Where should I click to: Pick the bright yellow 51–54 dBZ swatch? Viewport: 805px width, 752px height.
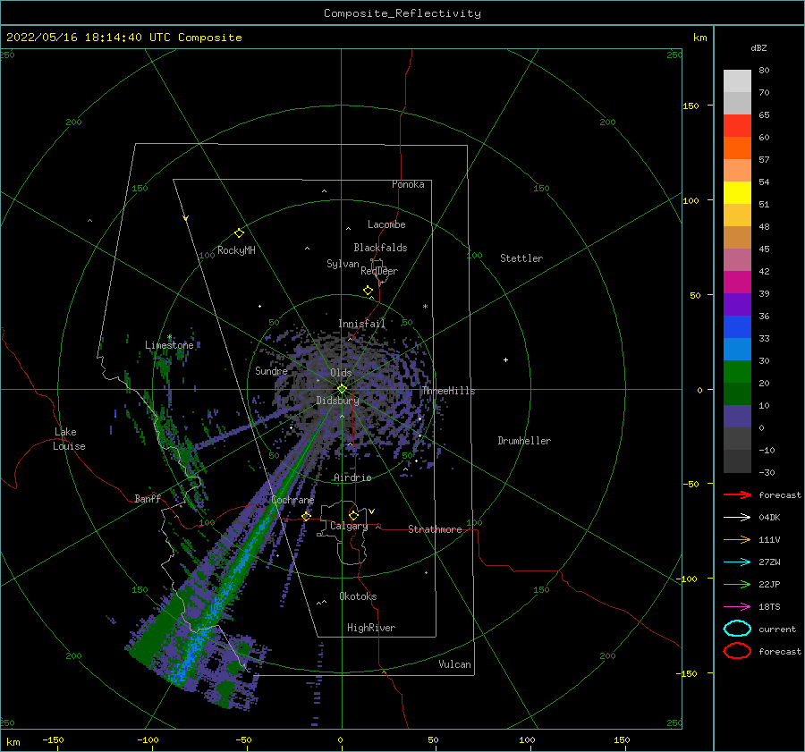(737, 193)
